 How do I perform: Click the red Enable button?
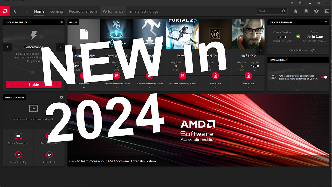click(x=34, y=84)
